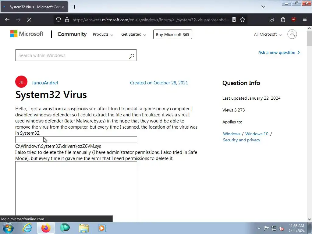Open the tracking protection shield icon
The image size is (312, 234).
coord(58,19)
